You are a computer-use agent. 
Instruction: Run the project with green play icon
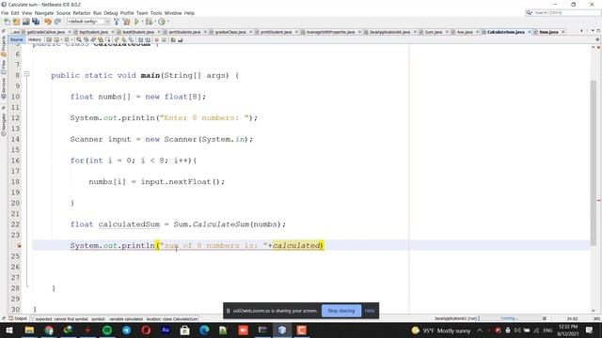[136, 22]
